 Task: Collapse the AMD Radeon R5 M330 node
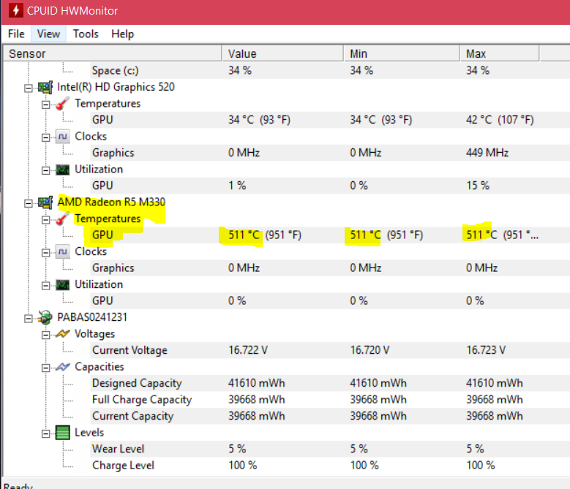29,203
